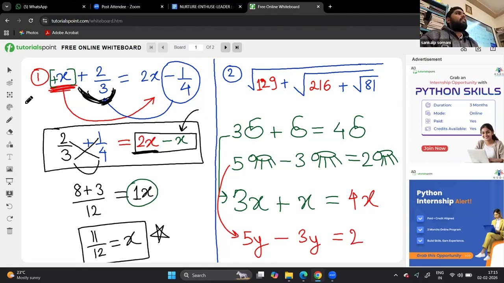Screen dimensions: 504x283
Task: Open the add layers tool
Action: pyautogui.click(x=9, y=83)
